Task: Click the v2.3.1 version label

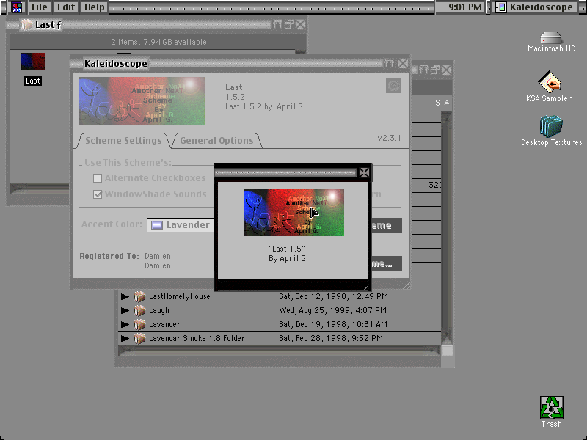Action: [x=389, y=138]
